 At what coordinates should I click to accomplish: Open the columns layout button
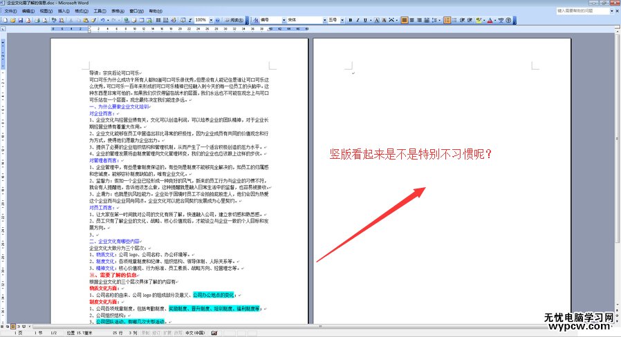click(158, 20)
